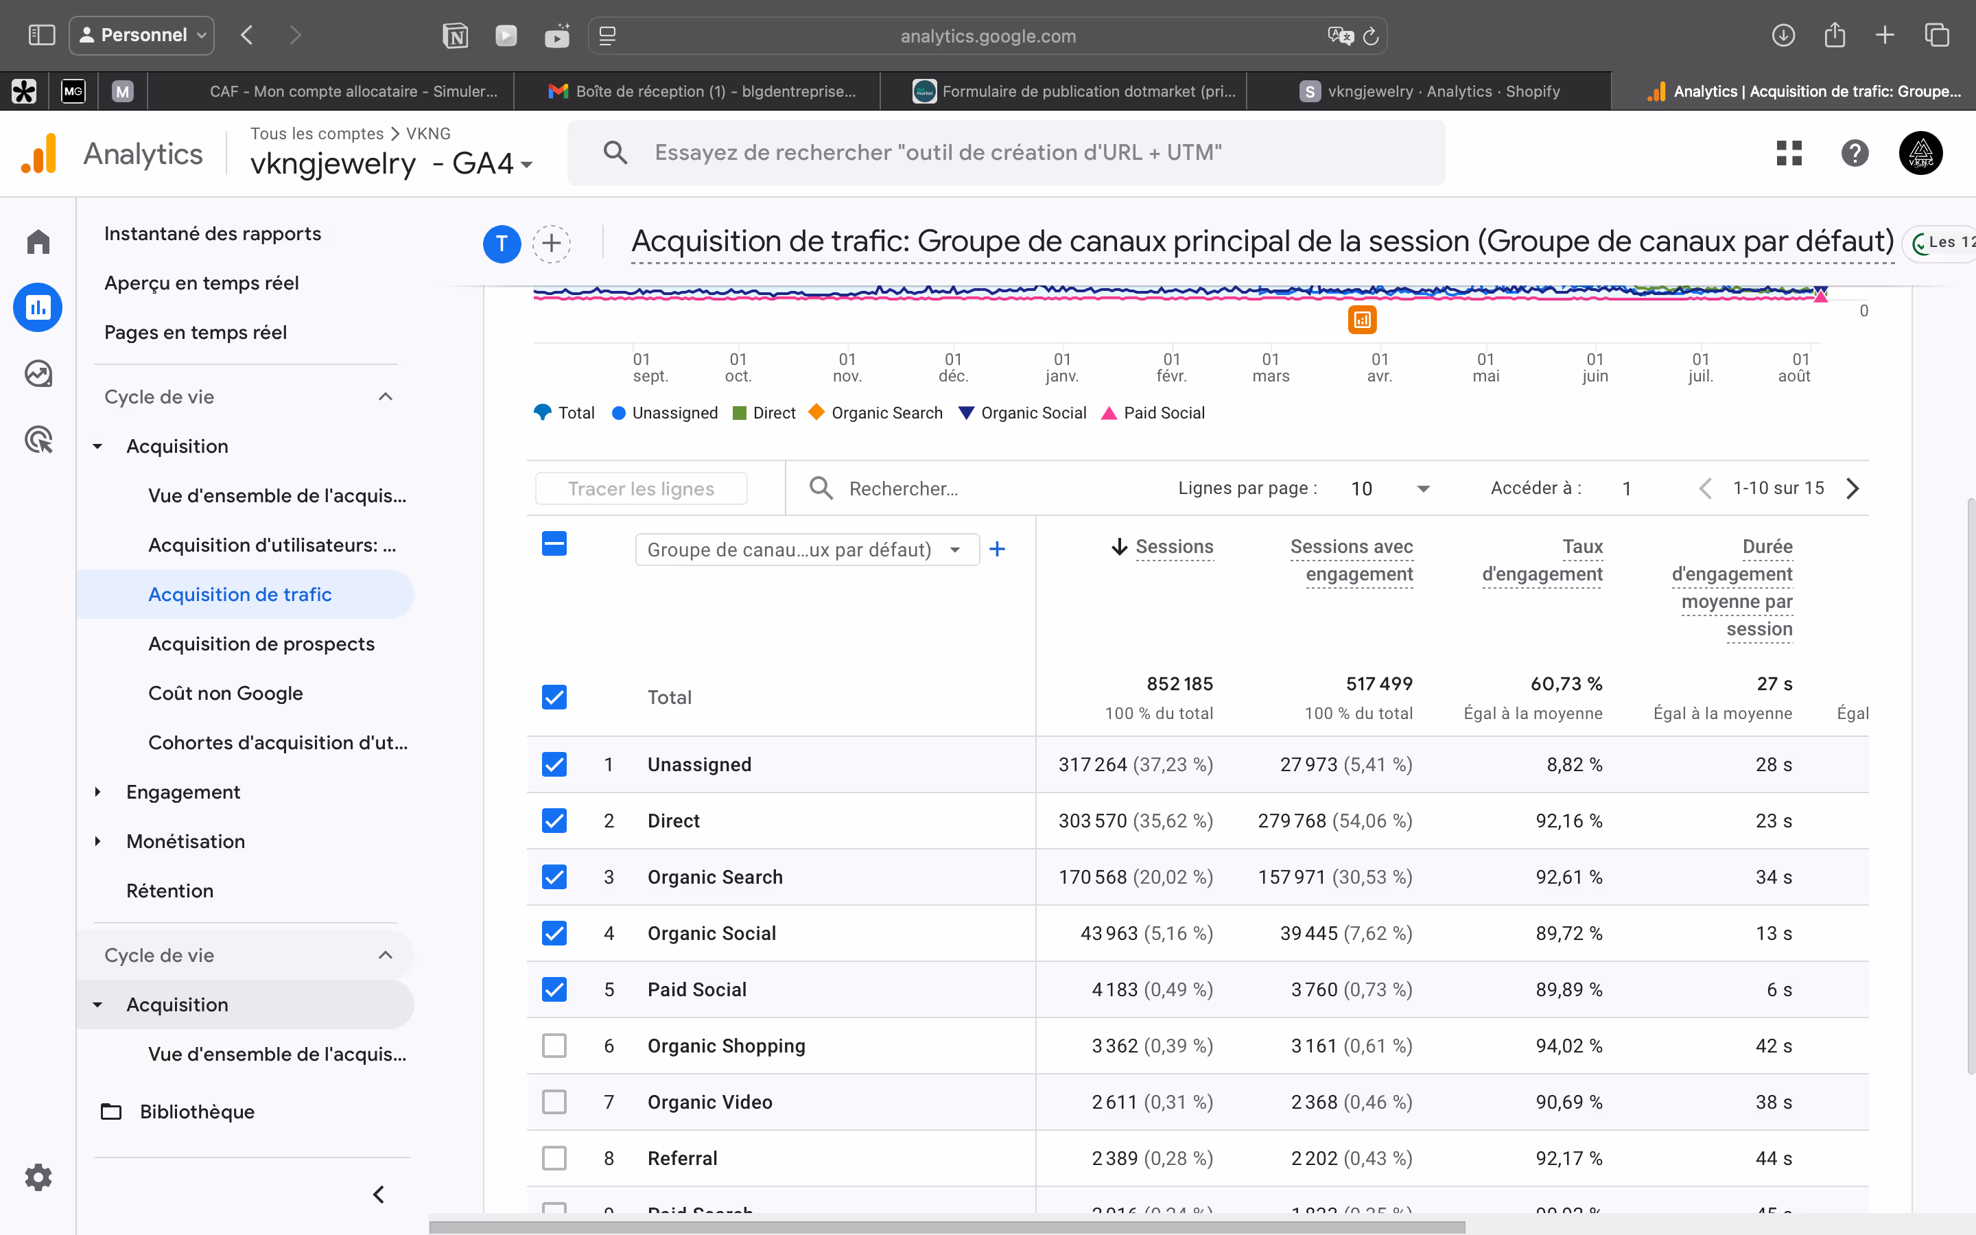
Task: Open the Advertising icon in left rail
Action: click(38, 439)
